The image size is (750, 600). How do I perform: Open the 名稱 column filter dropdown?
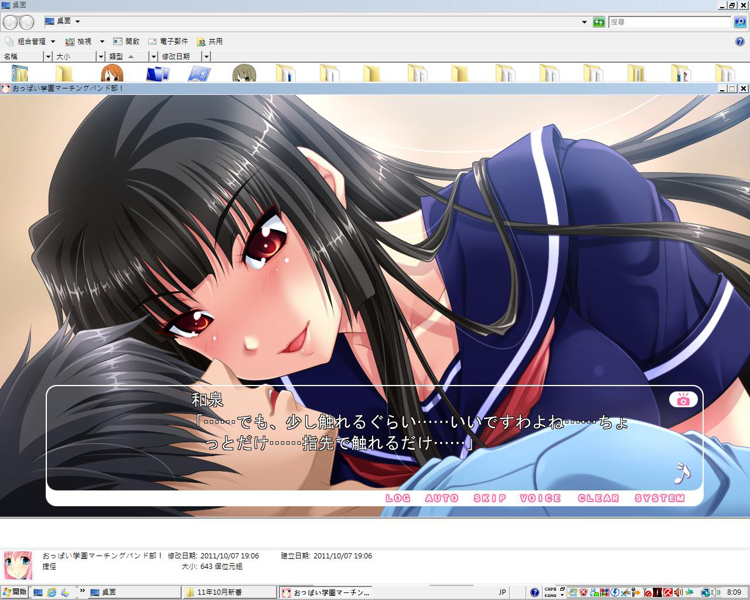[47, 56]
